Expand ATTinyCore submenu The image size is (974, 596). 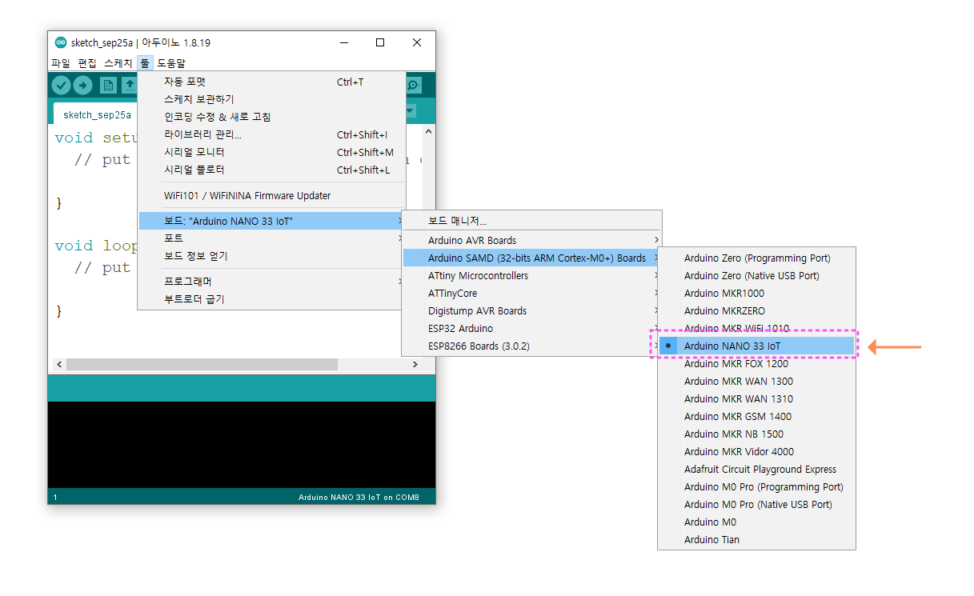click(x=531, y=293)
